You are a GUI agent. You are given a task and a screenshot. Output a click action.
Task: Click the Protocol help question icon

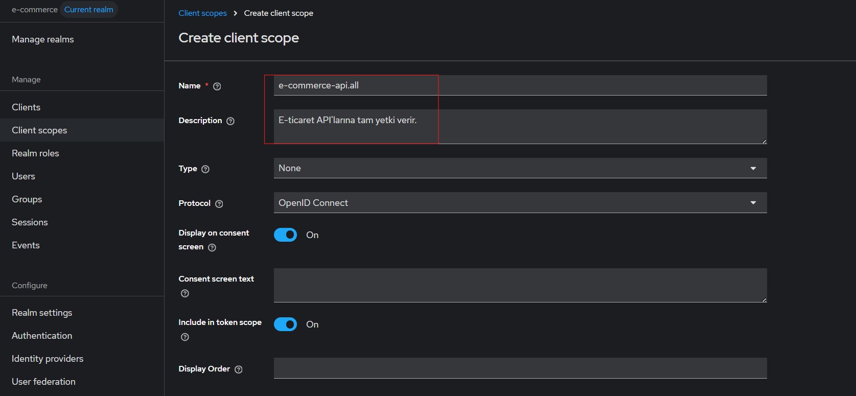(x=219, y=204)
